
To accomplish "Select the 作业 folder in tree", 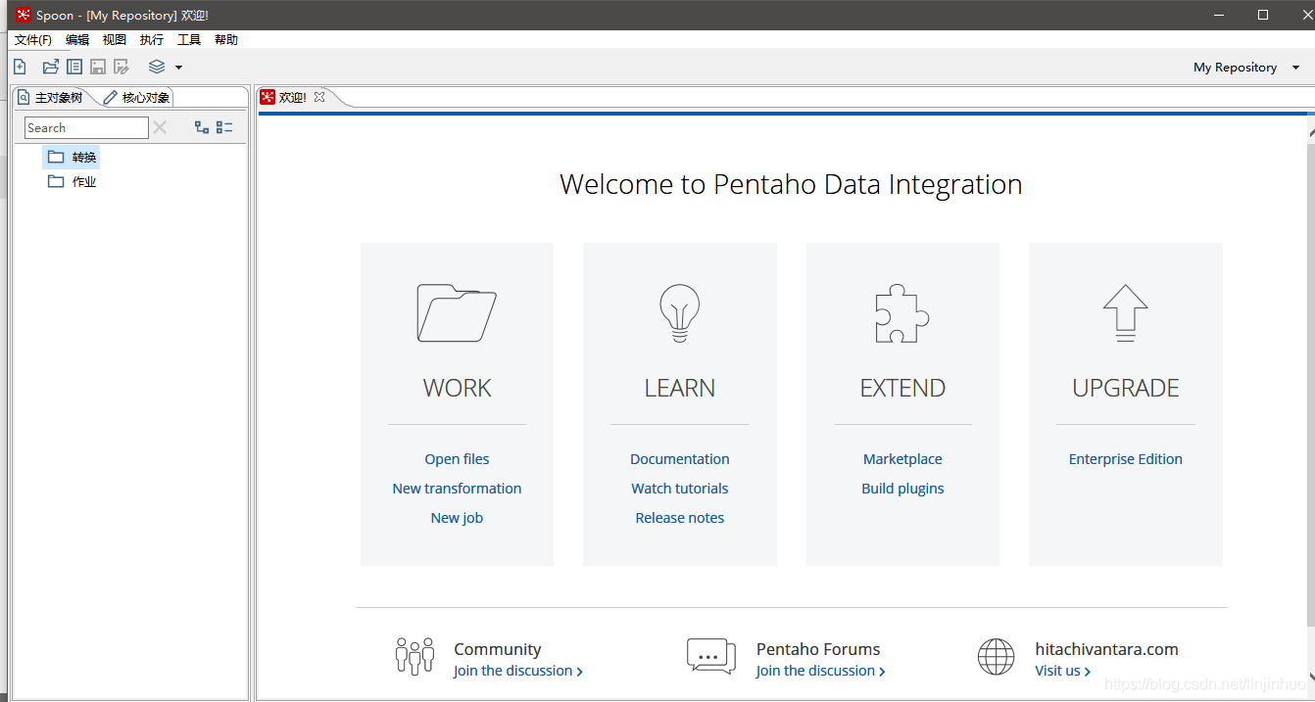I will pyautogui.click(x=72, y=181).
